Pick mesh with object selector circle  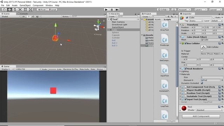(222, 40)
